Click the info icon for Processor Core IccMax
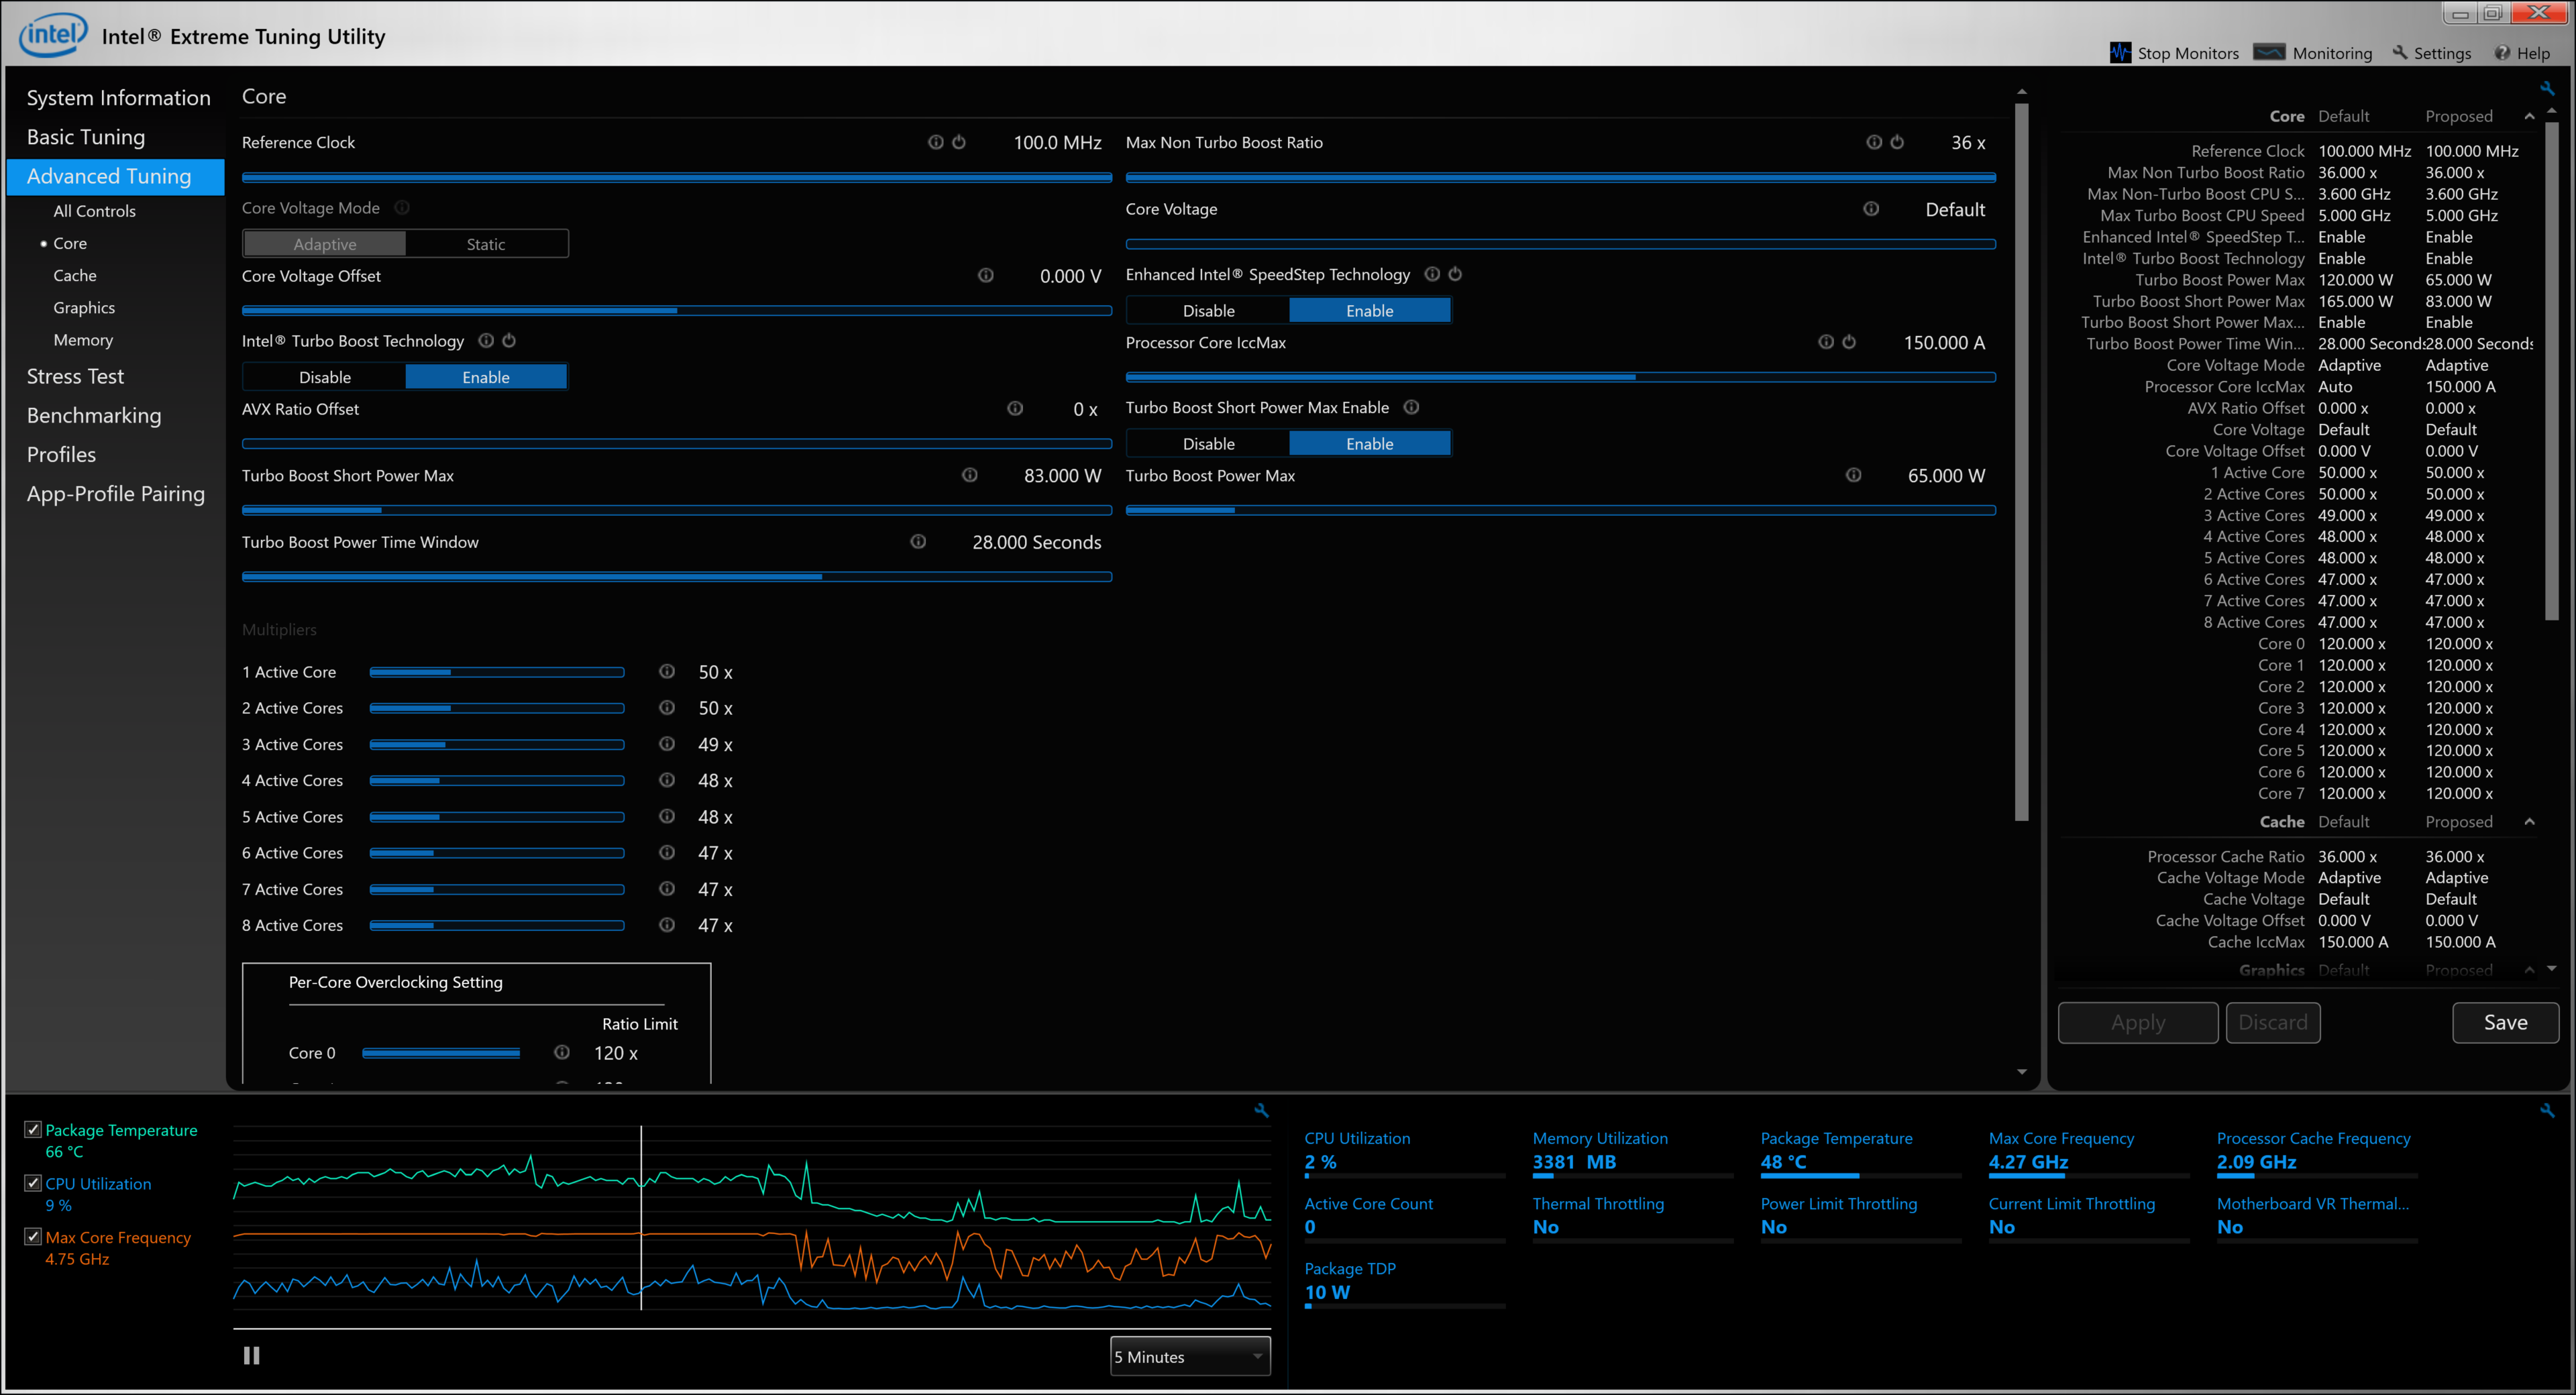Image resolution: width=2576 pixels, height=1395 pixels. [x=1826, y=342]
